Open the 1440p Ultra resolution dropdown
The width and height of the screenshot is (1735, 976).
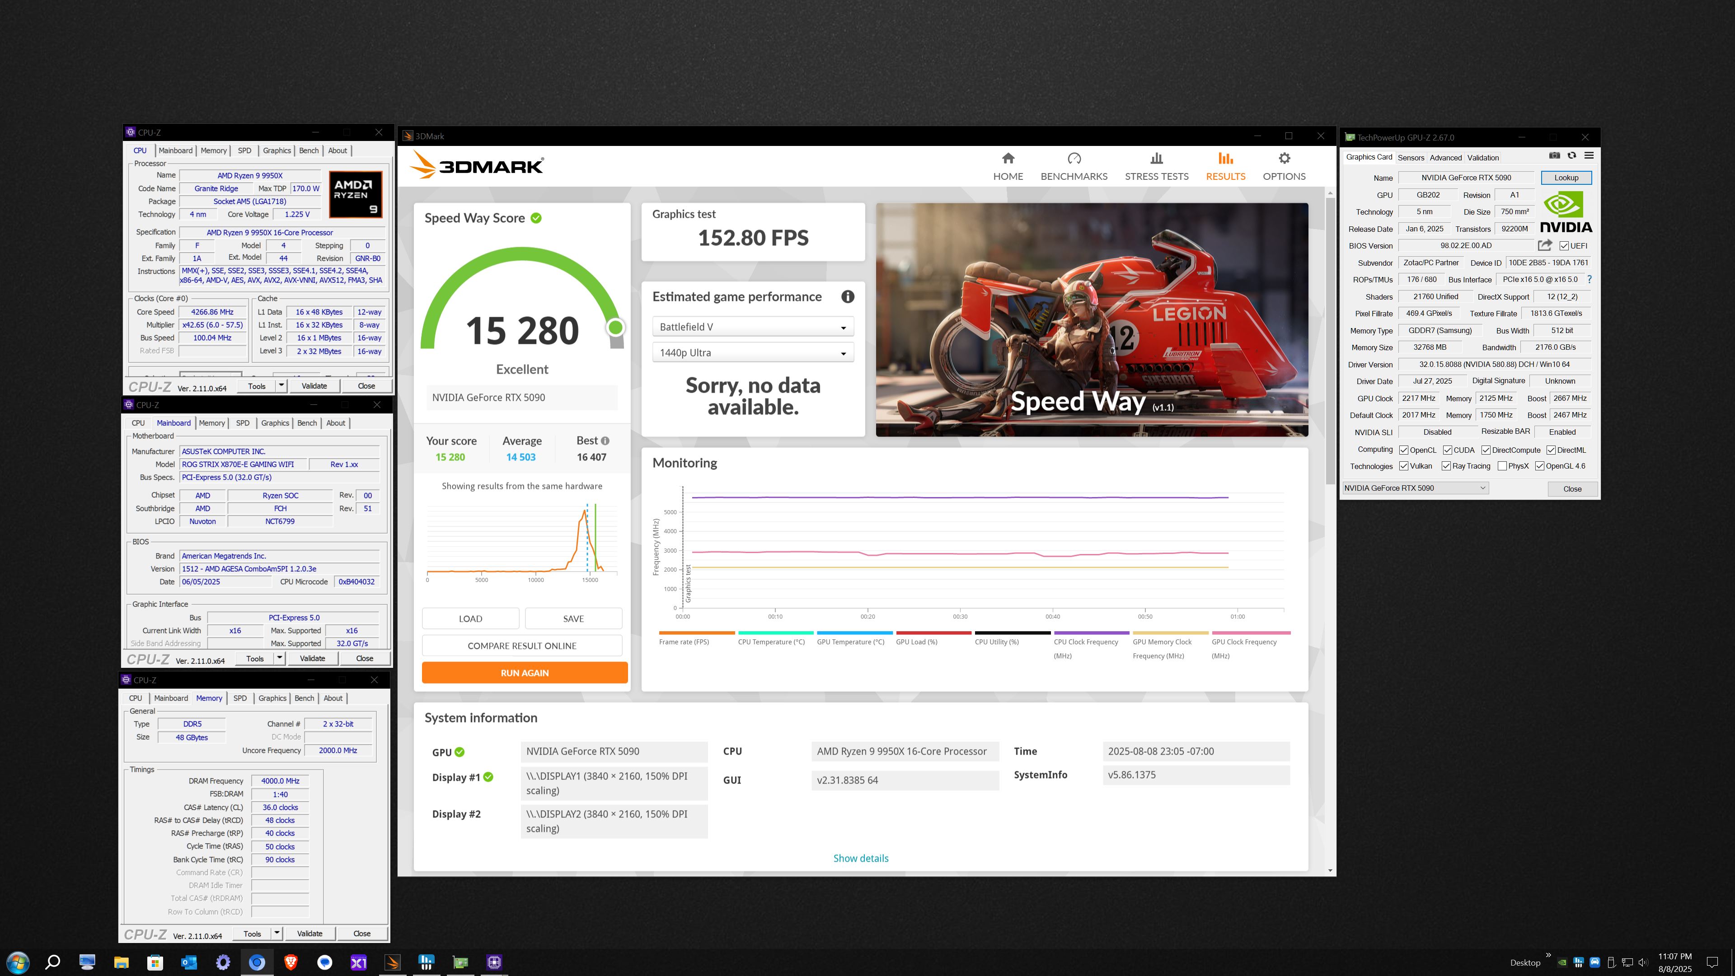pos(752,352)
